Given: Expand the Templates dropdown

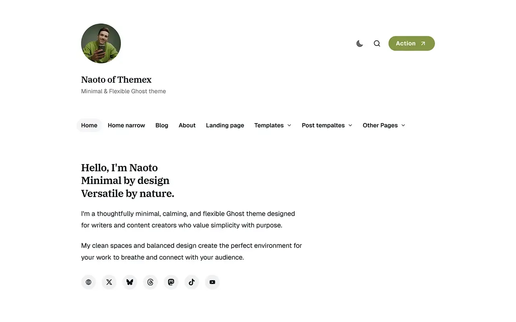Looking at the screenshot, I should (x=273, y=125).
